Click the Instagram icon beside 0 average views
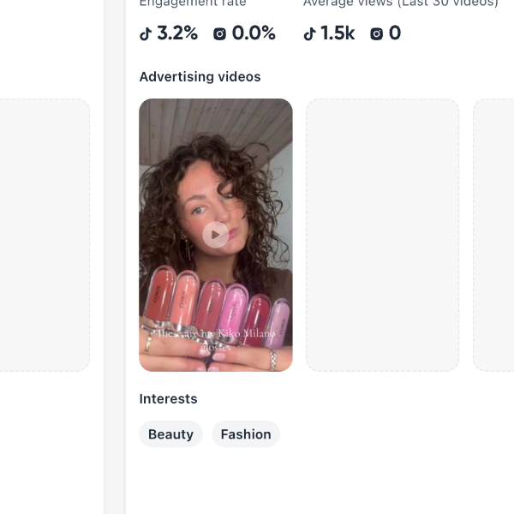This screenshot has width=514, height=514. coord(376,33)
